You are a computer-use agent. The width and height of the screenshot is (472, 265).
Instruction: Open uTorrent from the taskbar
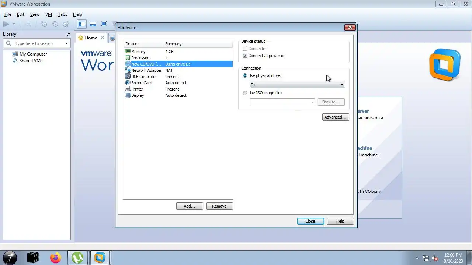tap(77, 258)
